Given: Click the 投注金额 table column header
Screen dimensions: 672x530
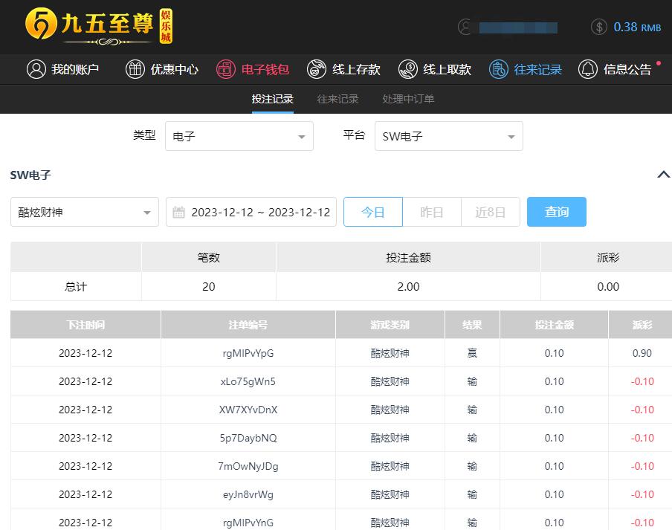Looking at the screenshot, I should coord(554,325).
